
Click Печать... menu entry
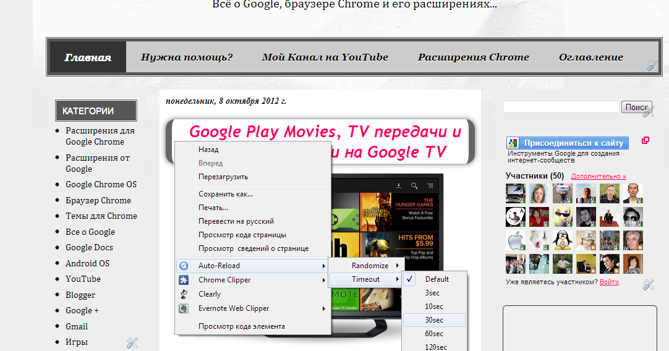tap(253, 208)
